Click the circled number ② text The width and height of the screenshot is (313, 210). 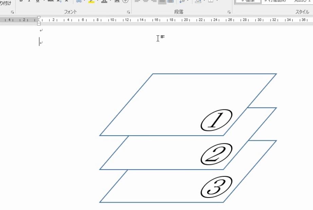click(x=216, y=154)
